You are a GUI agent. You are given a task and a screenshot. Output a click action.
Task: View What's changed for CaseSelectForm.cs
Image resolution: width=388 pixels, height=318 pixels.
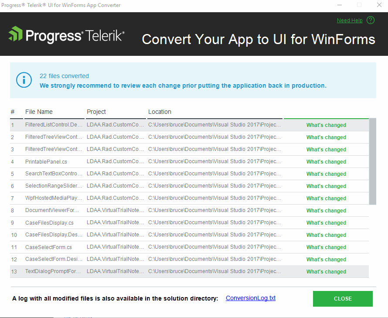point(326,247)
